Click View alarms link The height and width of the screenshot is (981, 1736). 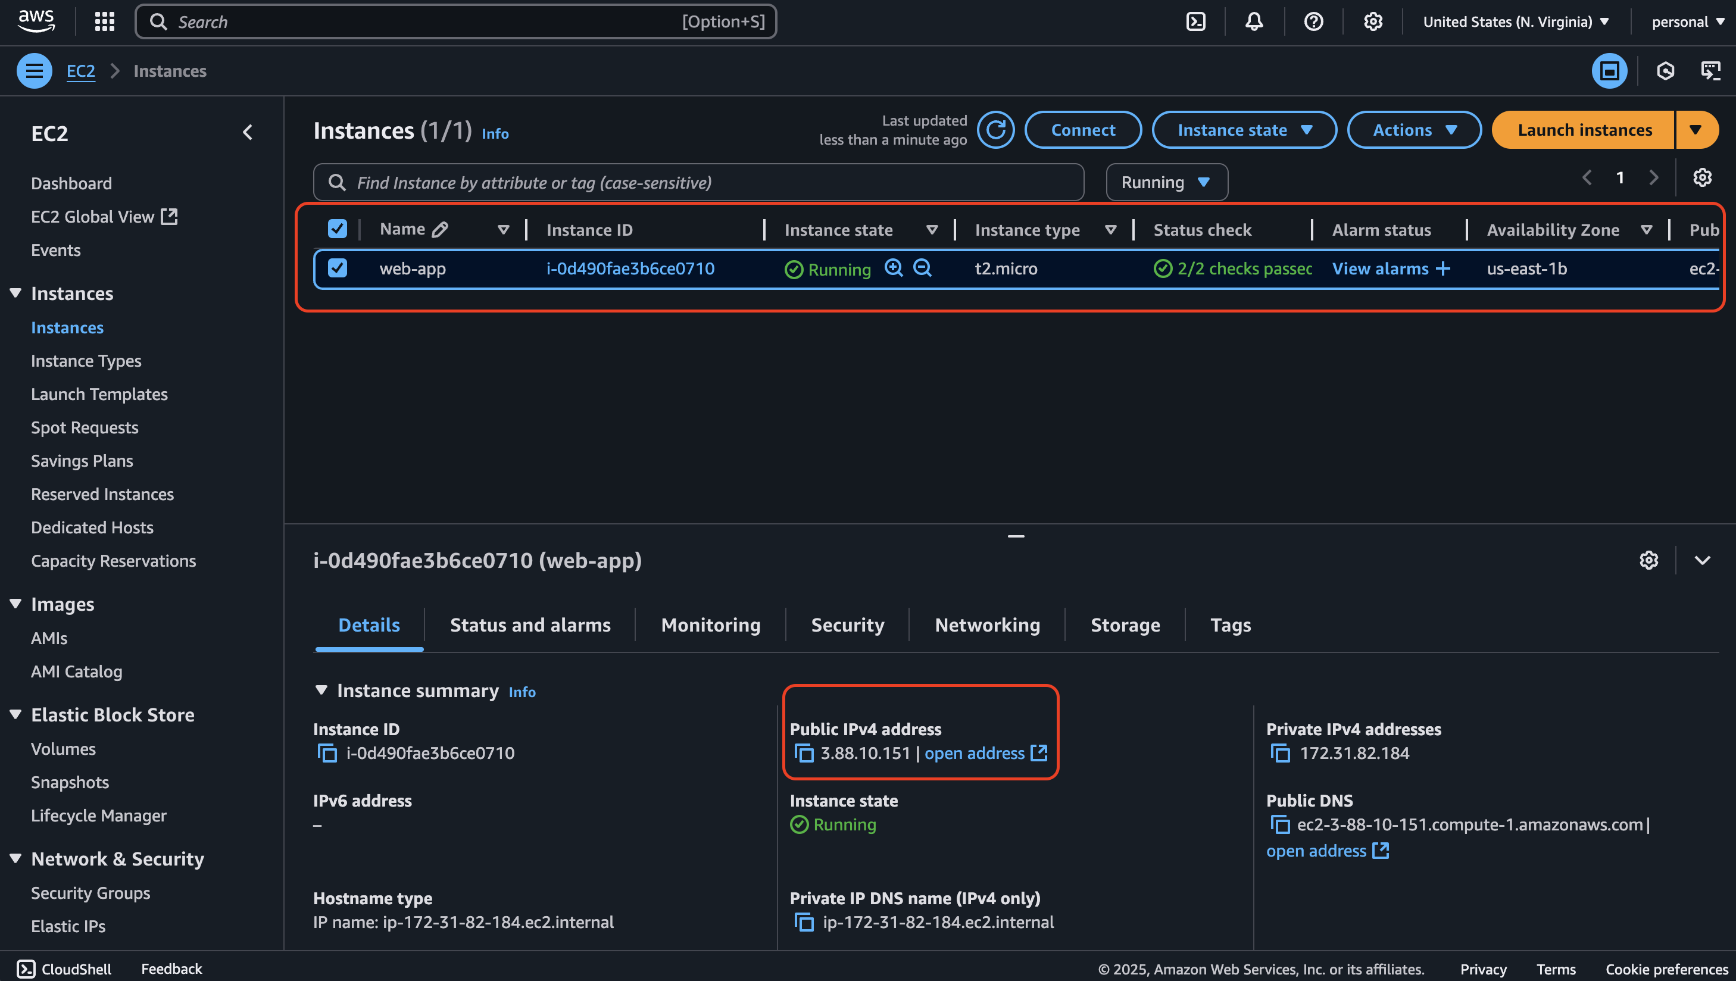(x=1379, y=269)
